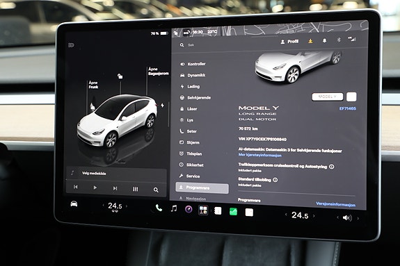Tap the 70 % battery indicator
The width and height of the screenshot is (400, 266).
pos(159,33)
